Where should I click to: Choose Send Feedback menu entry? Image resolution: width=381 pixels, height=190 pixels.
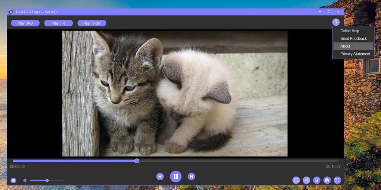353,38
